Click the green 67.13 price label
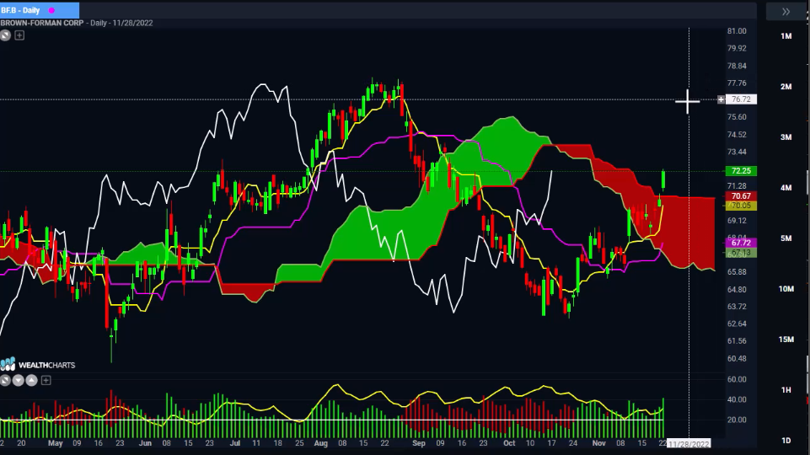Viewport: 810px width, 455px height. (741, 253)
